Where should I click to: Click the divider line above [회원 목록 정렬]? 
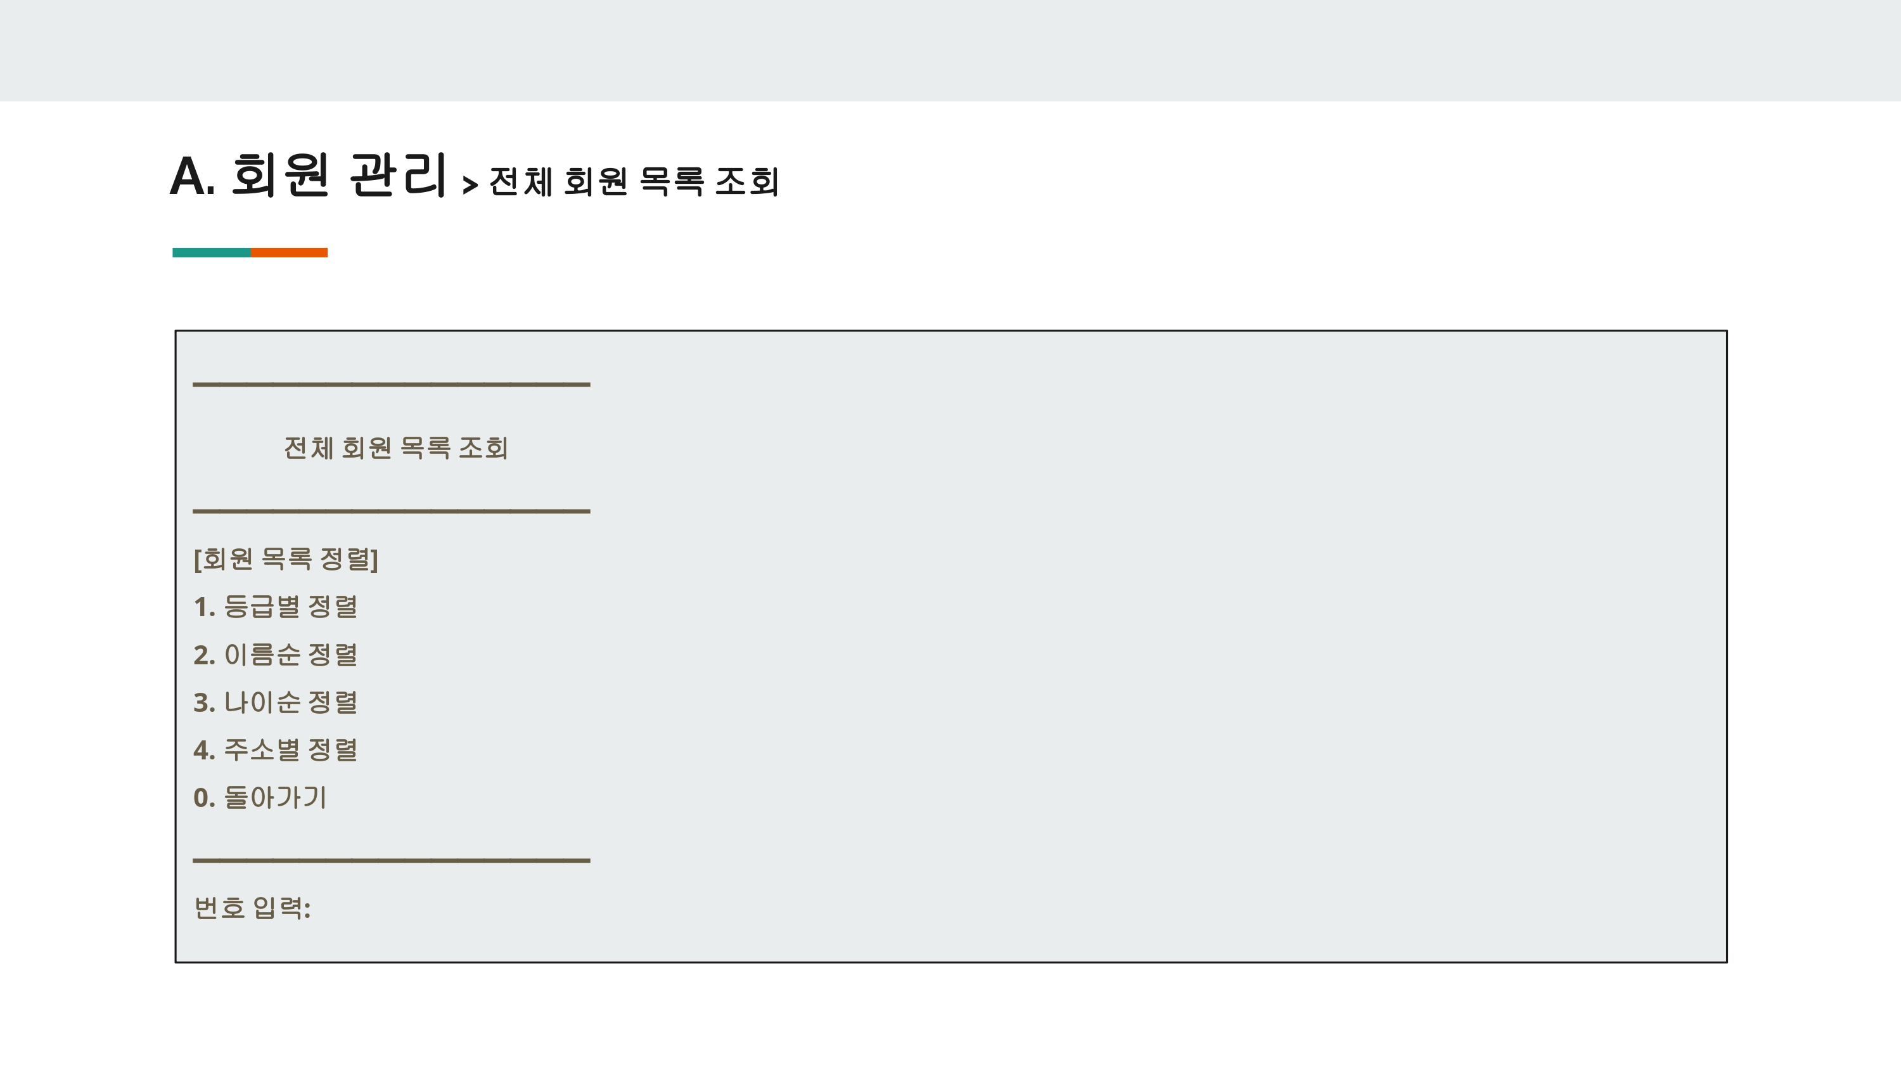coord(391,511)
